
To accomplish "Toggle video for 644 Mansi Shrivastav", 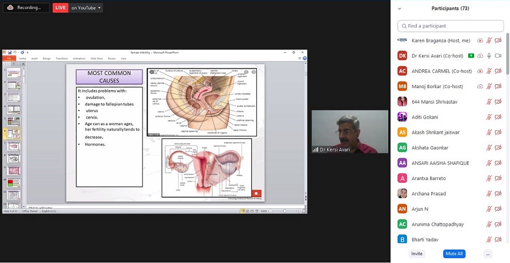I will (x=498, y=102).
